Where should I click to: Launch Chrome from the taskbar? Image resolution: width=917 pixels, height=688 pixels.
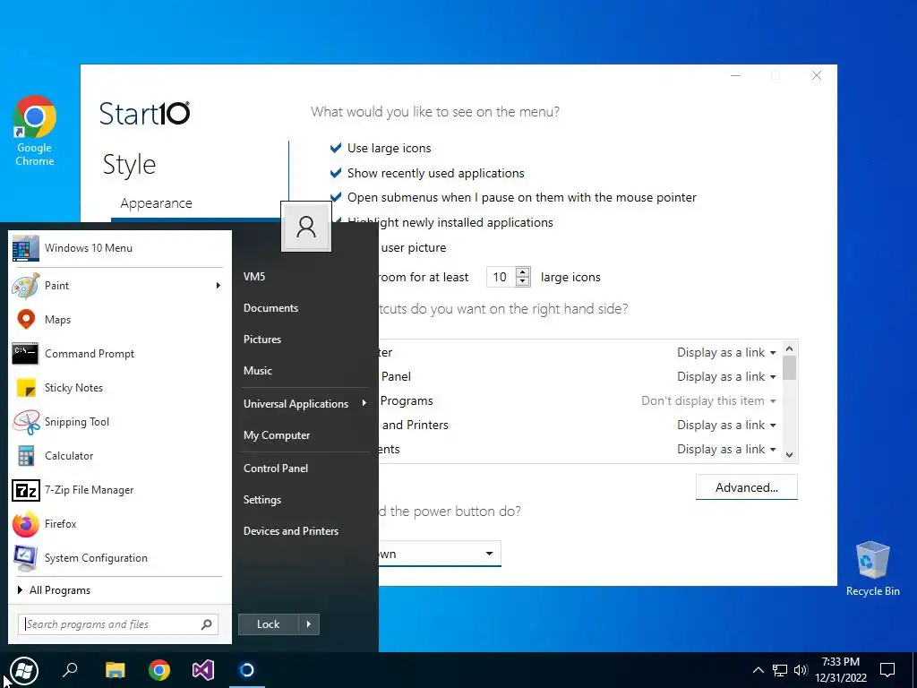coord(159,670)
